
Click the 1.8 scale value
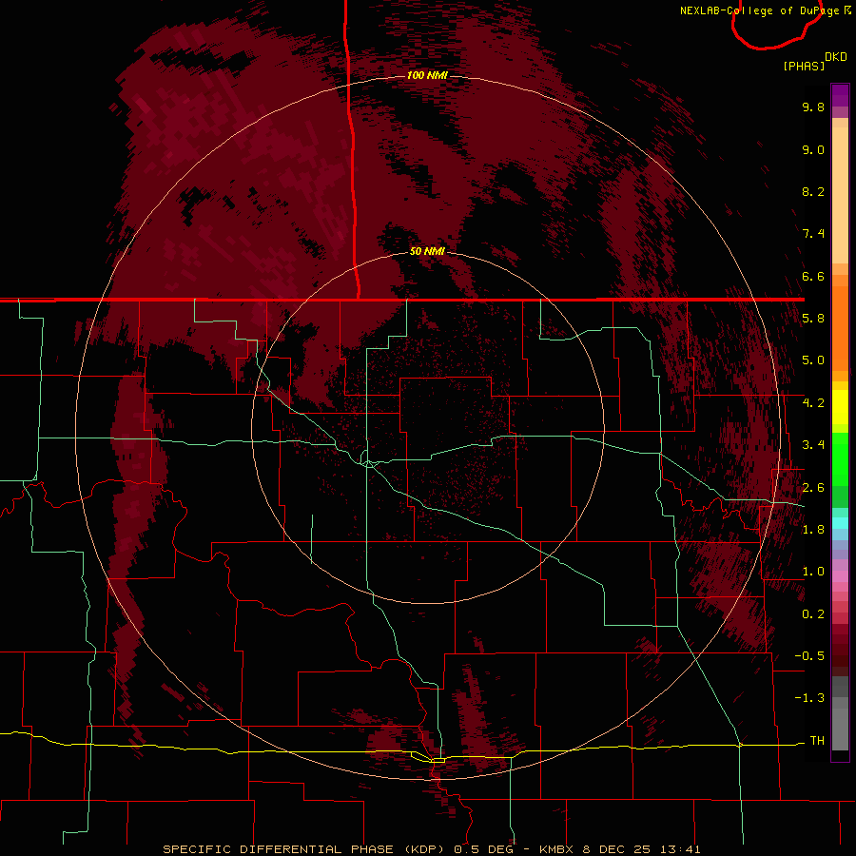813,530
